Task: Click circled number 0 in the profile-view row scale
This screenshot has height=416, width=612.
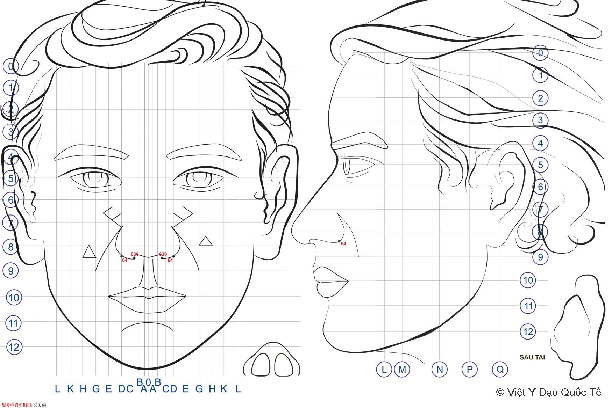Action: [x=540, y=53]
